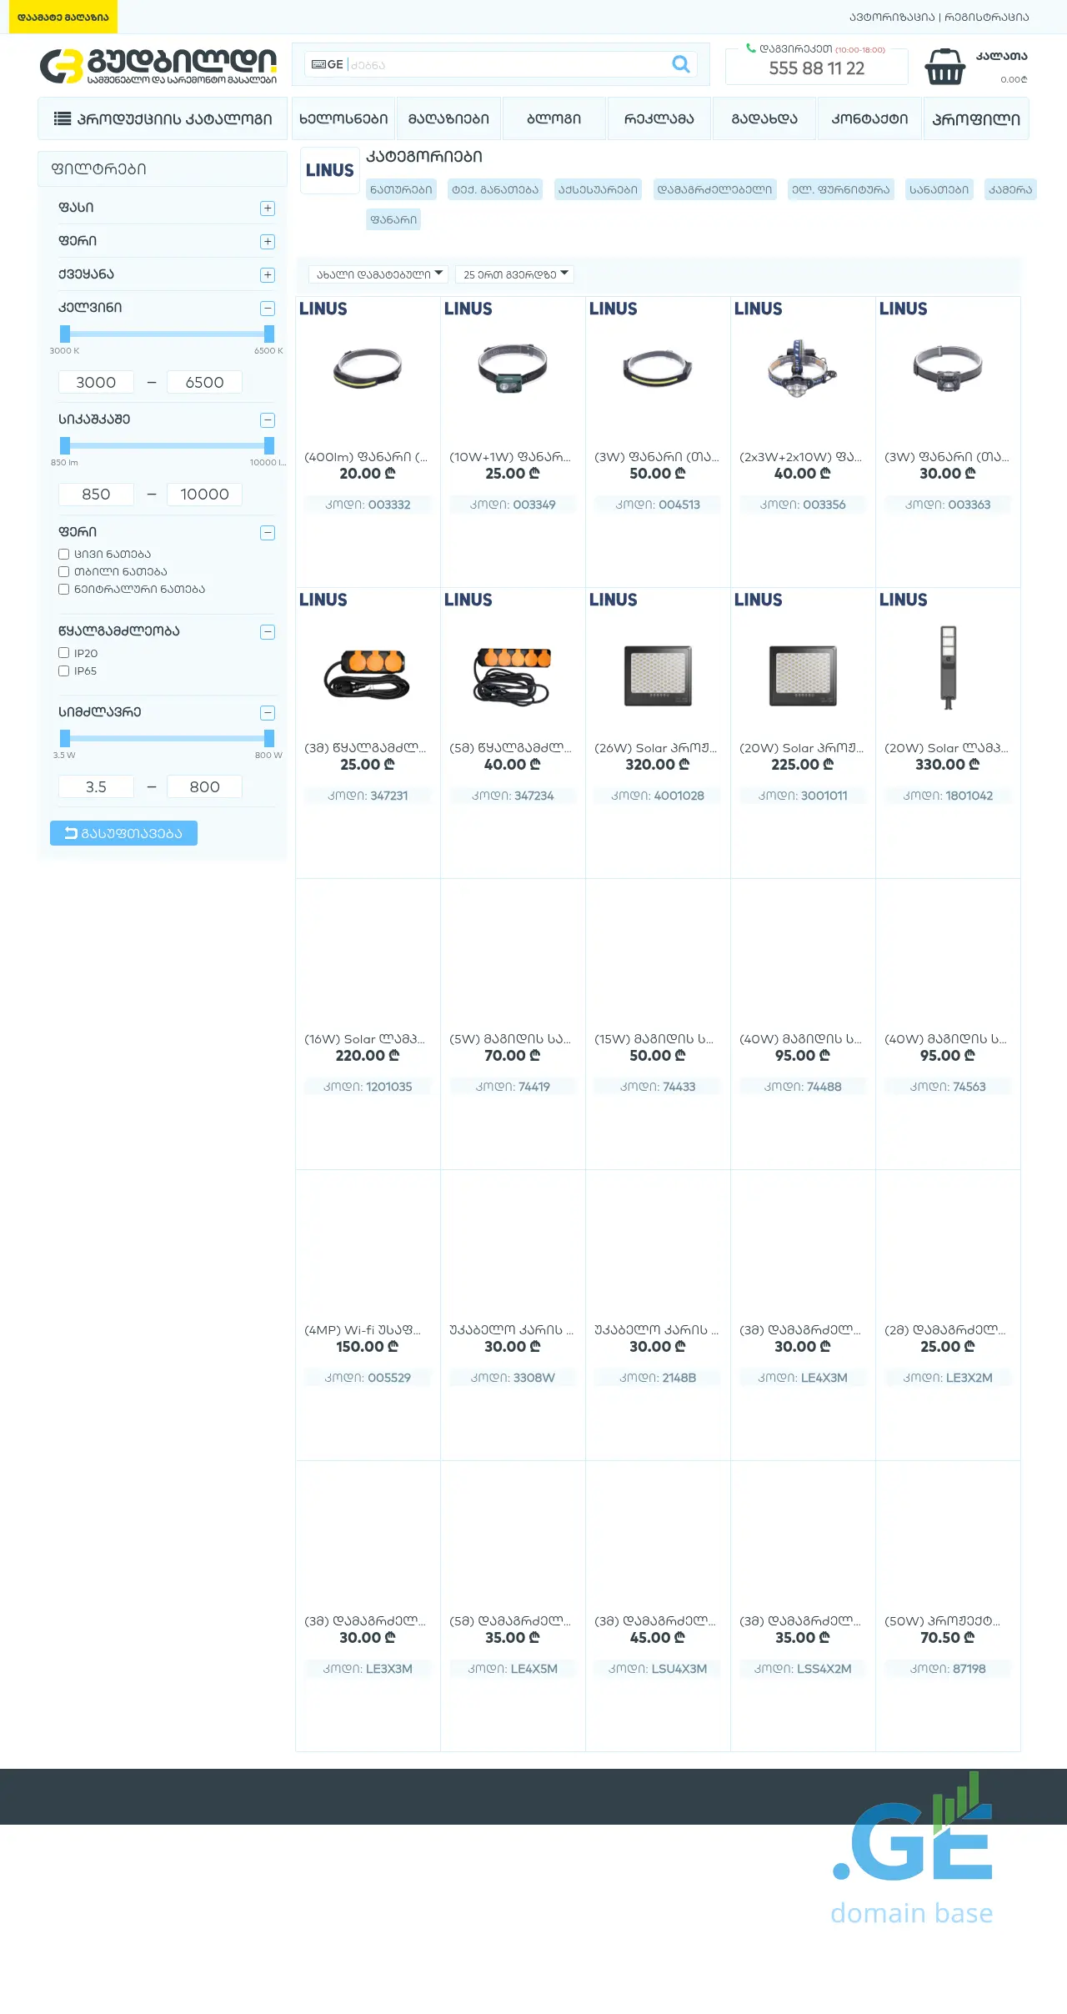Screen dimensions: 1067x2014
Task: Click the left handle of კელვინი slider
Action: [65, 334]
